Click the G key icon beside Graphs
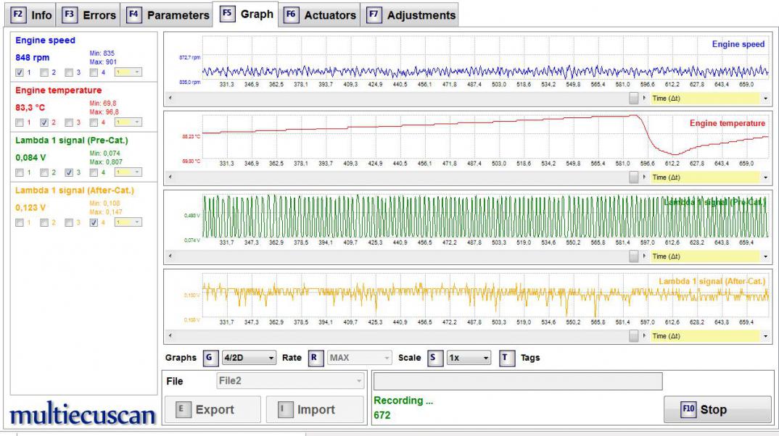The width and height of the screenshot is (779, 436). [210, 358]
